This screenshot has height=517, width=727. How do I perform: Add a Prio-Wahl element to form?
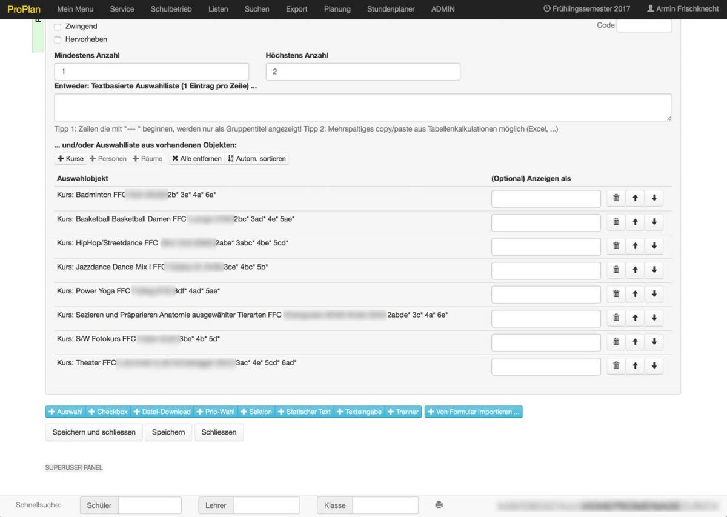tap(216, 412)
